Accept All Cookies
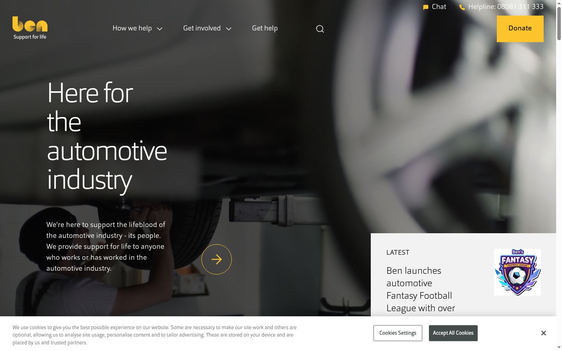Viewport: 562px width, 351px height. click(x=453, y=333)
